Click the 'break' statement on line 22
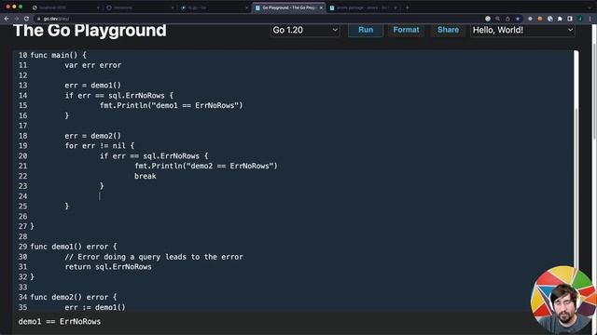Viewport: 597px width, 335px height. pyautogui.click(x=146, y=176)
